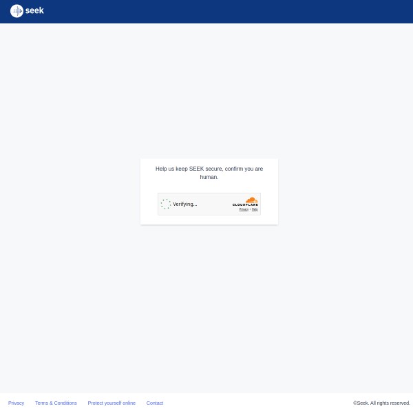The image size is (413, 413).
Task: Open the Protect yourself online link
Action: pyautogui.click(x=112, y=403)
